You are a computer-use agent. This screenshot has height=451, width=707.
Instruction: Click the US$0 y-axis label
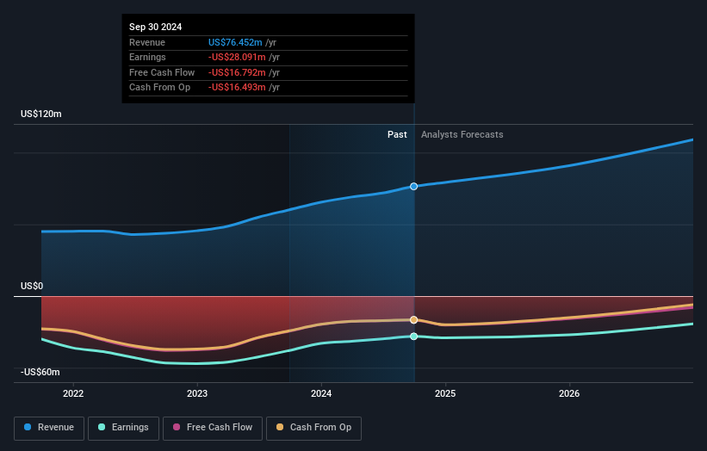tap(32, 286)
